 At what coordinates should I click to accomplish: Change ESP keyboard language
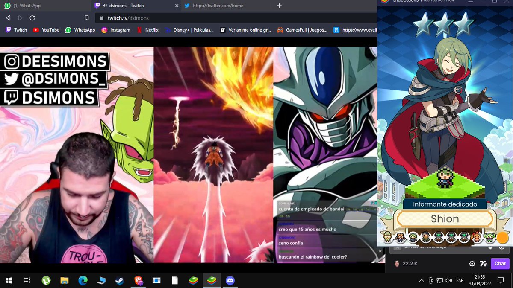tap(460, 280)
